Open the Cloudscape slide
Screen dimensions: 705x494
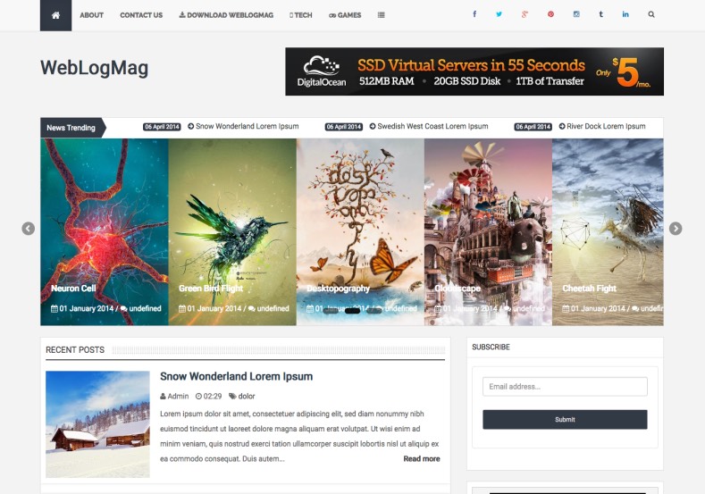(x=488, y=232)
